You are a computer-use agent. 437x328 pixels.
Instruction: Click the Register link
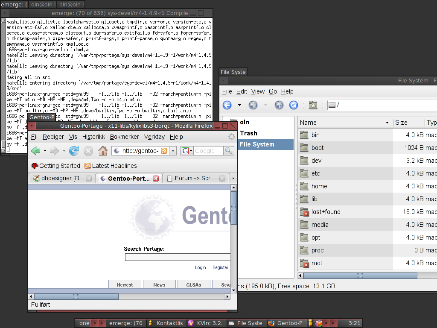point(221,267)
